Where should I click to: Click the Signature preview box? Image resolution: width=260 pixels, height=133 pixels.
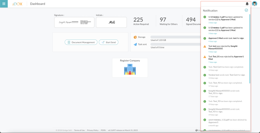[x=74, y=22]
